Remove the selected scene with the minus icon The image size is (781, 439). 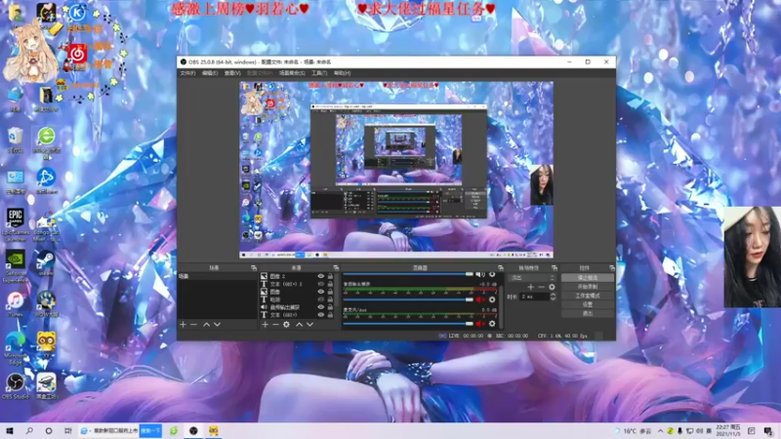[193, 325]
